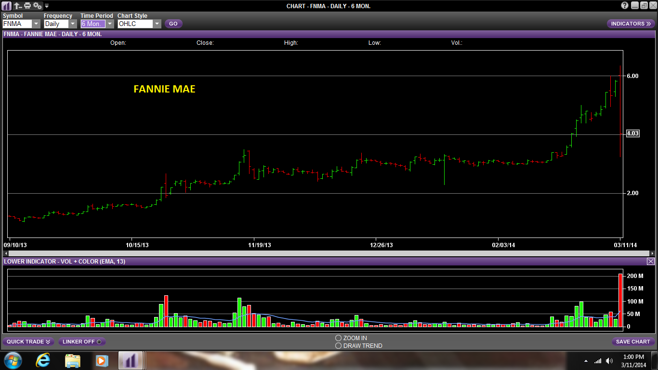The height and width of the screenshot is (370, 658).
Task: Click the 03/11/14 date axis label
Action: [x=625, y=245]
